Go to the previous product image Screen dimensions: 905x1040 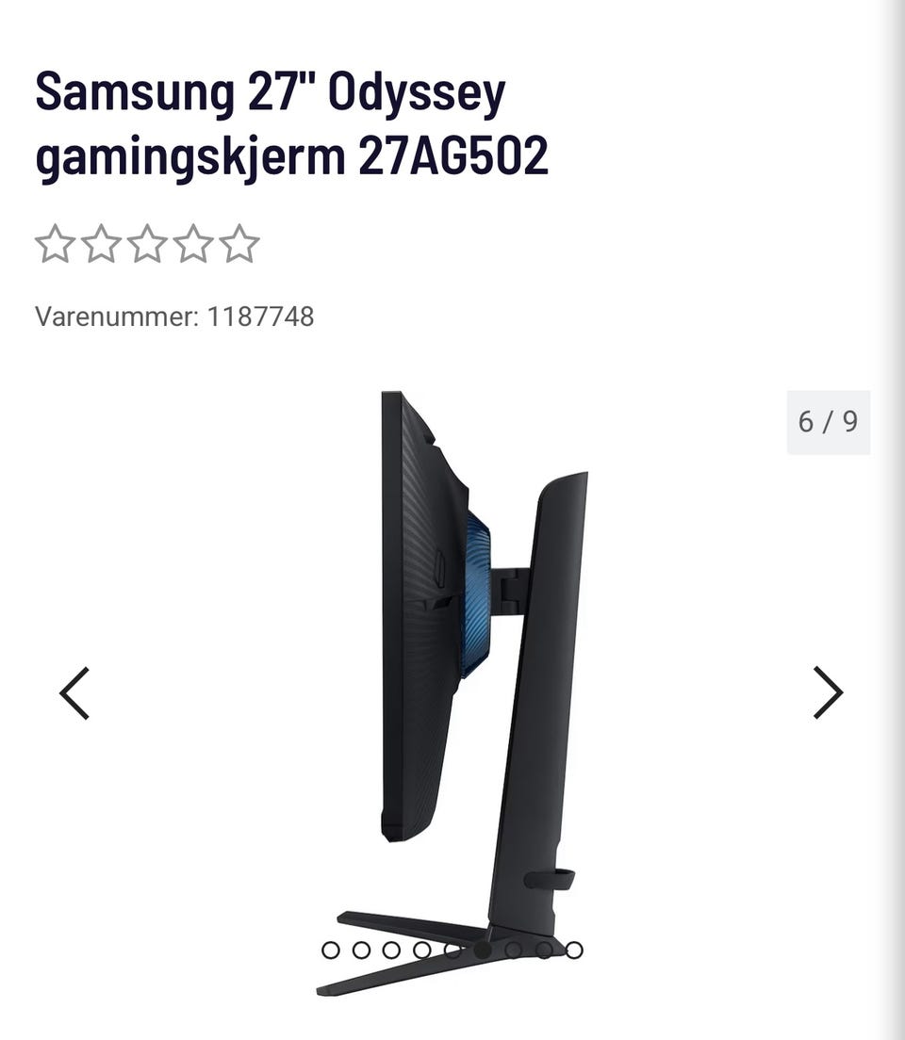coord(74,693)
